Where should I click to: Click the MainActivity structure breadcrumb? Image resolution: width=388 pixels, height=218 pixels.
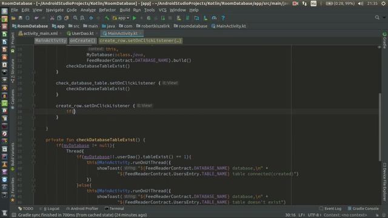point(51,41)
